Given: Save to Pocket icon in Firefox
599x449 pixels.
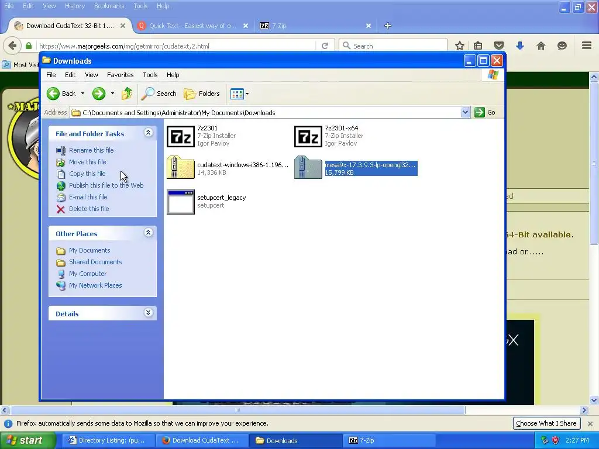Looking at the screenshot, I should pyautogui.click(x=499, y=46).
